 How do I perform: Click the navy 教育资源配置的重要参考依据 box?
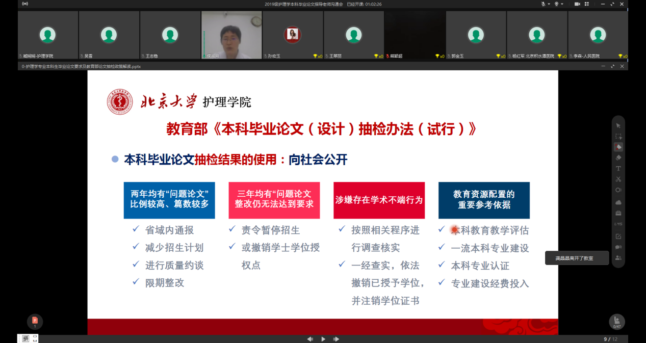pyautogui.click(x=484, y=200)
